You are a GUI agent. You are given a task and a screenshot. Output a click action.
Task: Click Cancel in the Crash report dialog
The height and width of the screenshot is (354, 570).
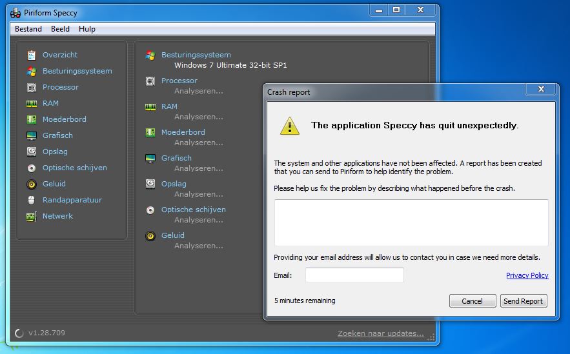tap(473, 301)
